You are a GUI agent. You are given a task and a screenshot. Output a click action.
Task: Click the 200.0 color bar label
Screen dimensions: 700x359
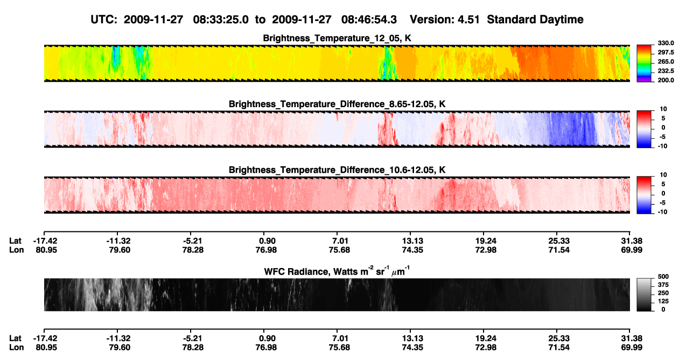click(665, 80)
